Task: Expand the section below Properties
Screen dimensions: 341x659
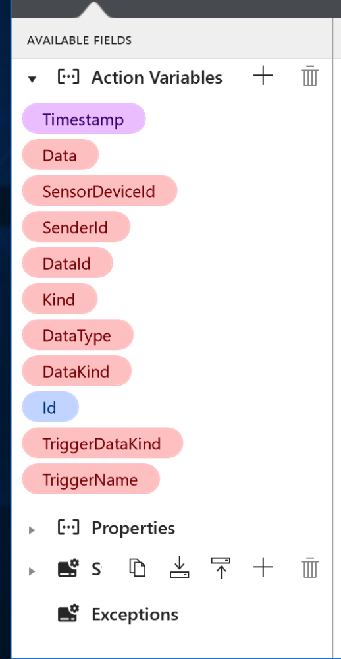Action: (32, 571)
